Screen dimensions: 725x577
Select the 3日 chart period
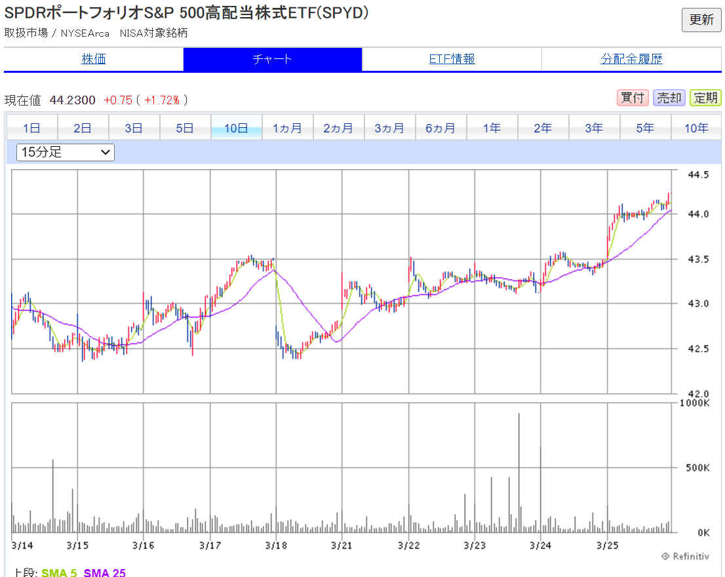[x=134, y=128]
